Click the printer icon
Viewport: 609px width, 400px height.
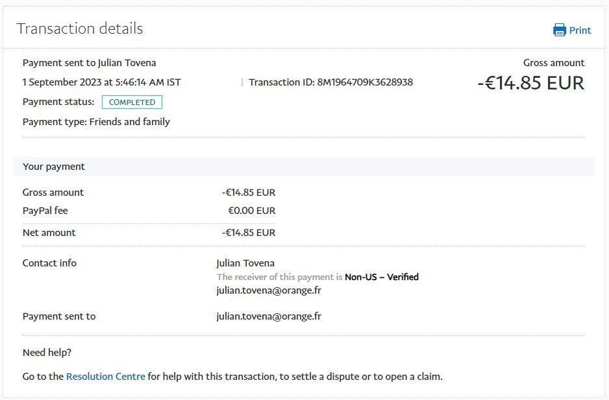[559, 30]
